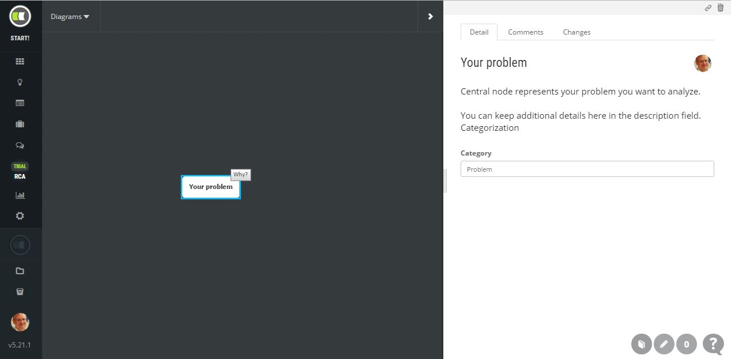Open the Diagrams dropdown menu
Image resolution: width=731 pixels, height=359 pixels.
70,16
